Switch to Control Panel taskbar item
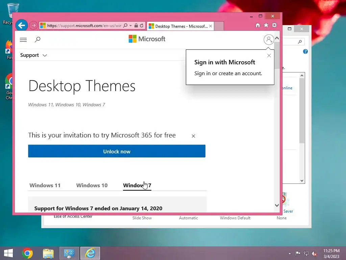 tap(69, 253)
